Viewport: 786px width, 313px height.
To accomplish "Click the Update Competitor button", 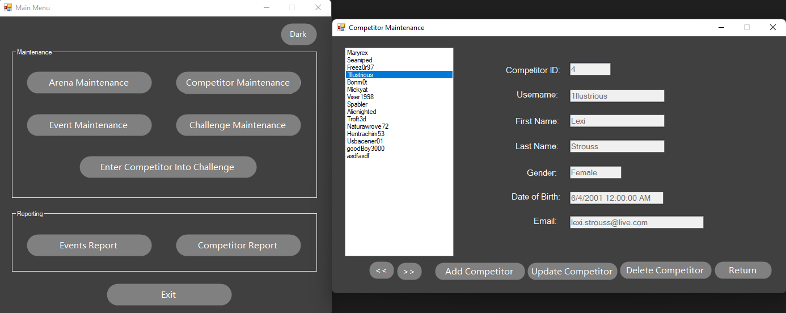I will pos(572,271).
